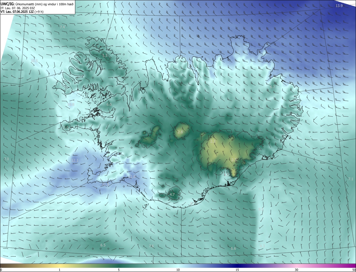Click the 10.8 value label
Screen dimensions: 356x272
pyautogui.click(x=71, y=105)
